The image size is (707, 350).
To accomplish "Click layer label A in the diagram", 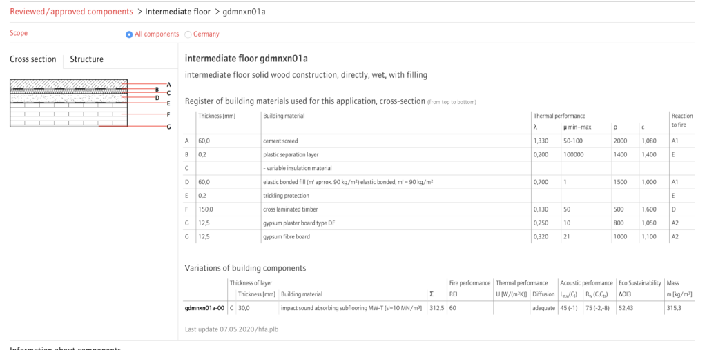I will click(169, 85).
